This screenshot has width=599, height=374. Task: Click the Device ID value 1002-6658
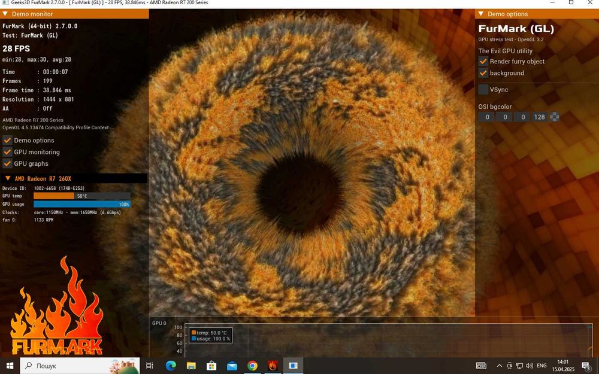tap(59, 188)
